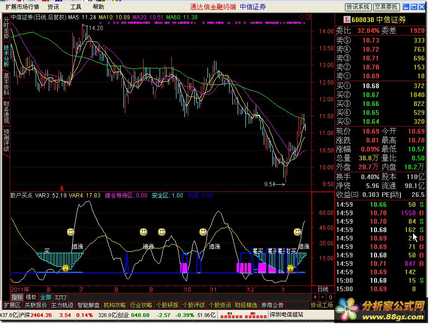Click the plus zoom button under the chart
429x324 pixels.
315,297
